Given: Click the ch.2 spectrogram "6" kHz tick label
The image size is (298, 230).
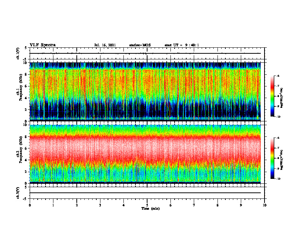Looking at the screenshot, I should click(26, 148).
